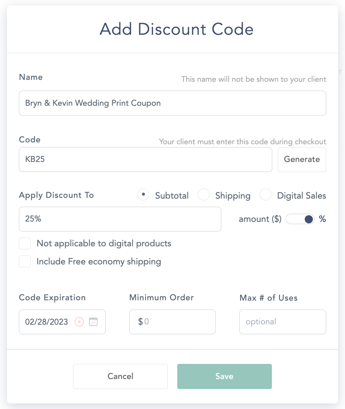
Task: Select the Subtotal radio option
Action: click(x=143, y=195)
